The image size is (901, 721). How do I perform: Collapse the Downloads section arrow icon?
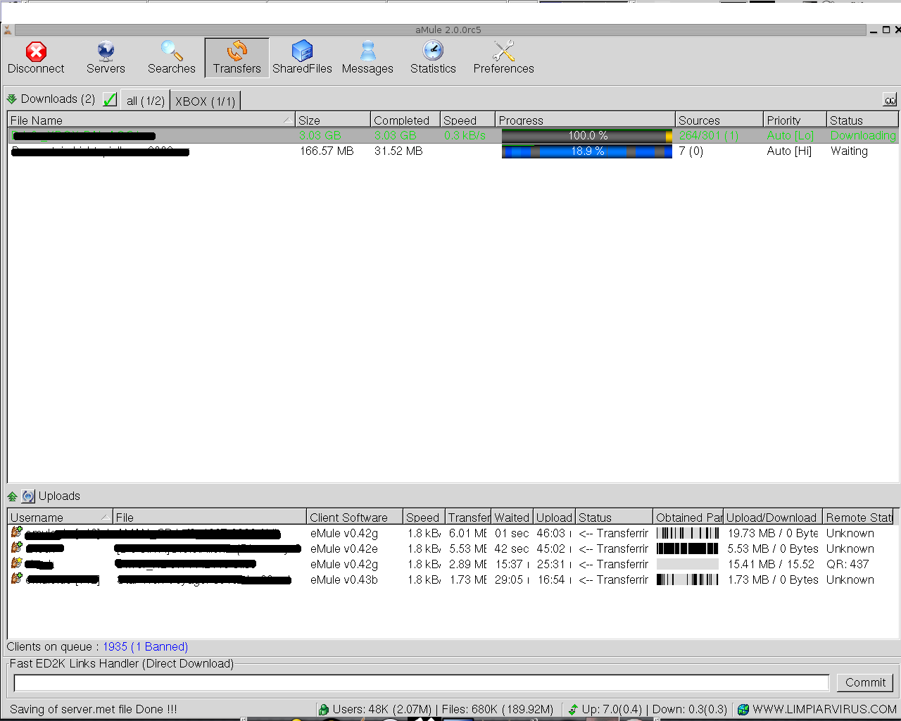pos(11,99)
